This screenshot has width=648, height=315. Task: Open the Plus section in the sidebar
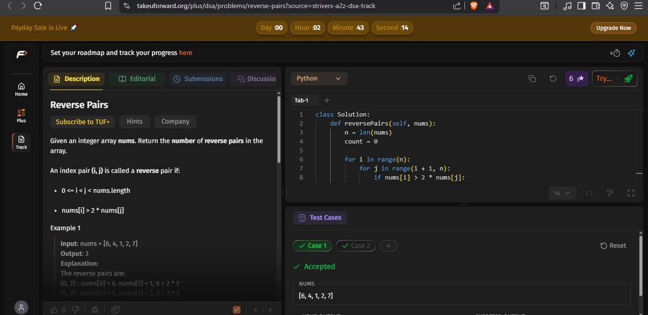point(21,116)
